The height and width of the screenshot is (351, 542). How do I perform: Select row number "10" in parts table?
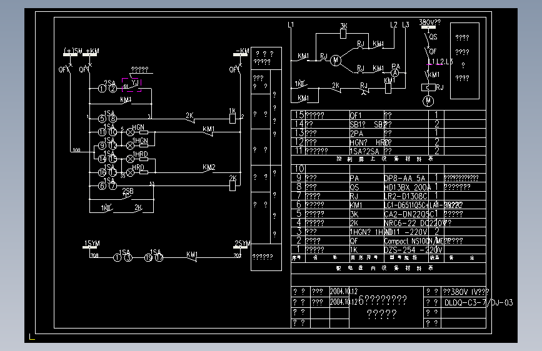pyautogui.click(x=299, y=169)
